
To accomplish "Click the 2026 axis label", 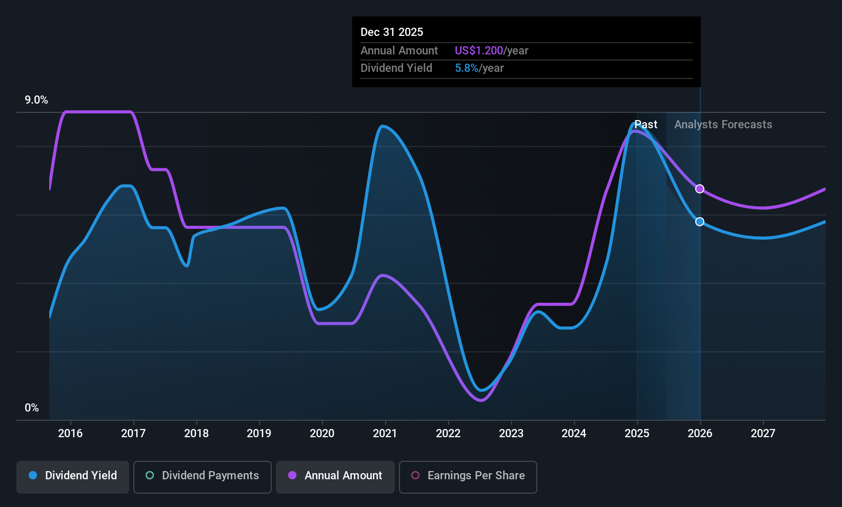I will (x=700, y=434).
